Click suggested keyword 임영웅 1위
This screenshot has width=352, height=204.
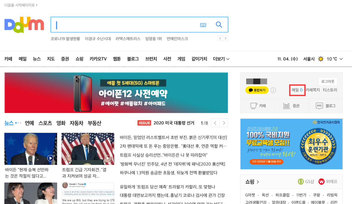(153, 39)
